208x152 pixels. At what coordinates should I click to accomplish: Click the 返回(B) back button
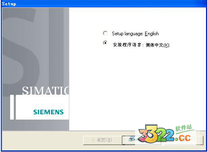pos(102,140)
